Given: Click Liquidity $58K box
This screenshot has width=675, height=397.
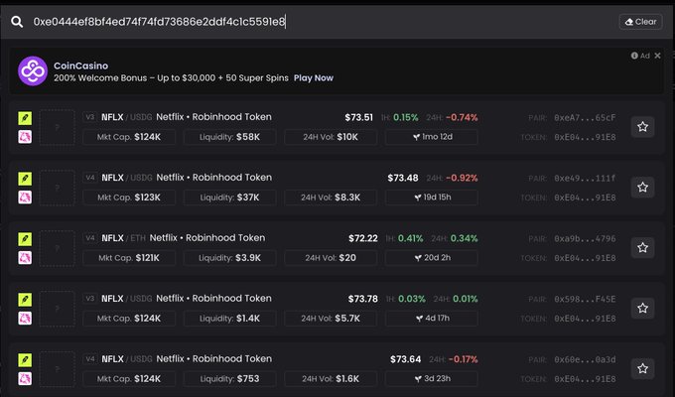Looking at the screenshot, I should click(x=230, y=137).
